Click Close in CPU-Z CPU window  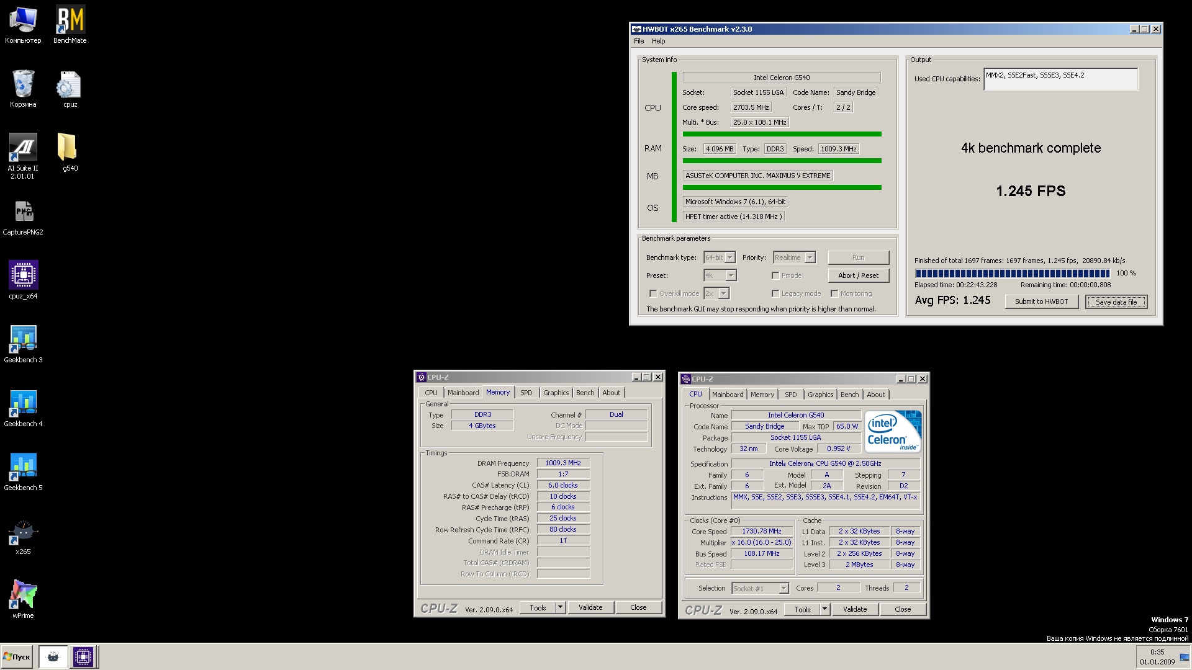pos(903,609)
